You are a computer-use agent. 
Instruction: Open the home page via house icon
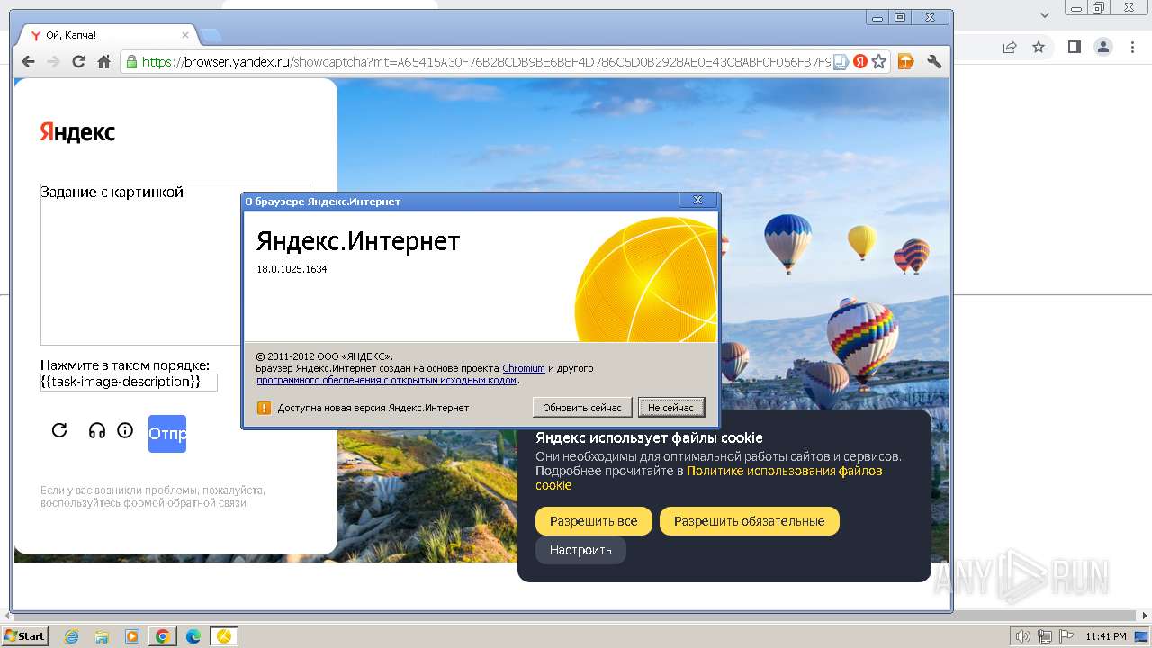point(104,61)
